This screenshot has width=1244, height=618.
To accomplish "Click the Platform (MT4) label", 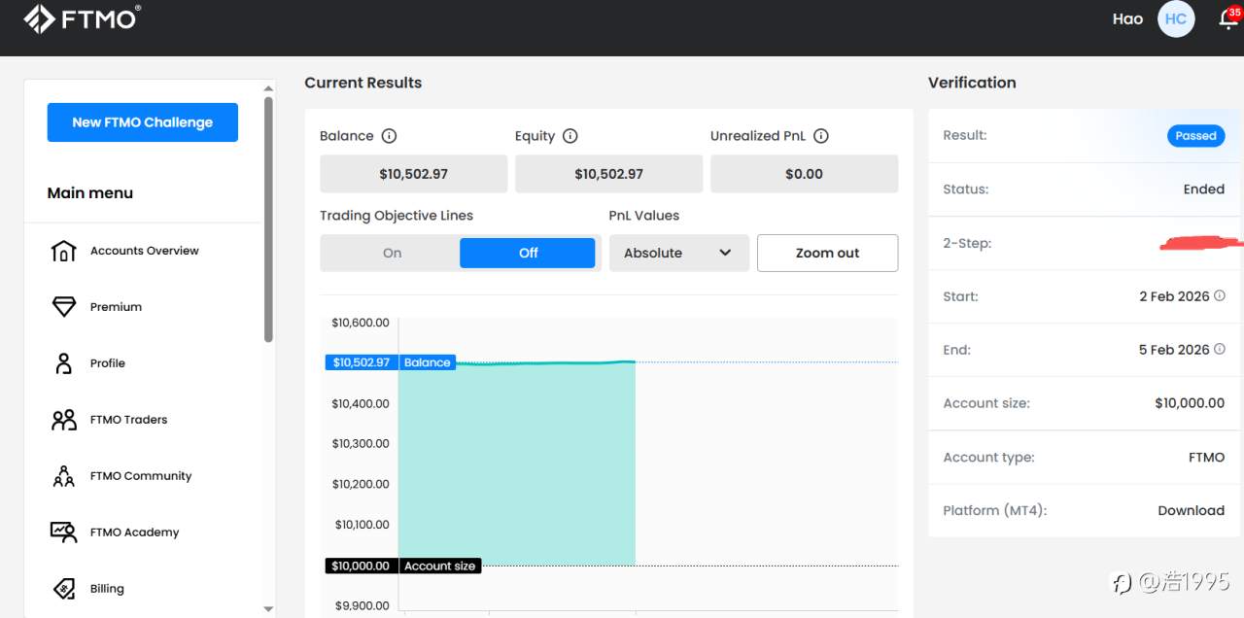I will tap(994, 510).
